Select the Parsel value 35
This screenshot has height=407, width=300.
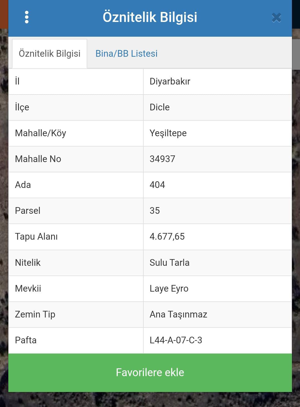point(155,211)
